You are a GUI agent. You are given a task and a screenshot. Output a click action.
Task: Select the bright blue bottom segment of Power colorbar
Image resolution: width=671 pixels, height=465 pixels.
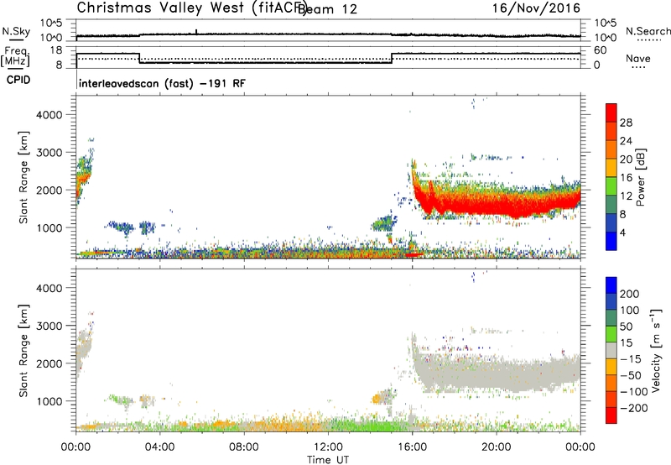click(x=611, y=241)
